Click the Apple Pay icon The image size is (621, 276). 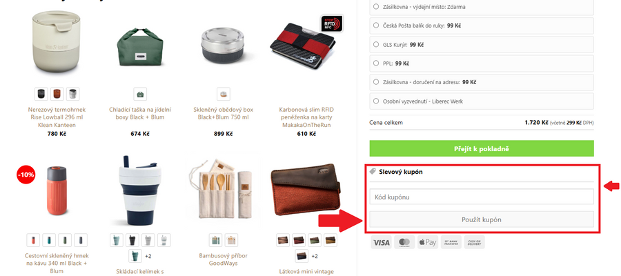[428, 242]
